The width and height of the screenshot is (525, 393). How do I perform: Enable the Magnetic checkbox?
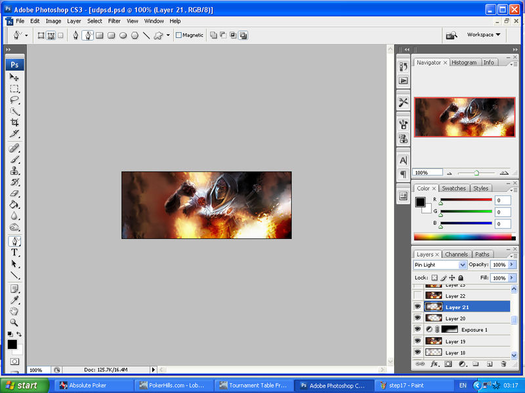pyautogui.click(x=178, y=35)
